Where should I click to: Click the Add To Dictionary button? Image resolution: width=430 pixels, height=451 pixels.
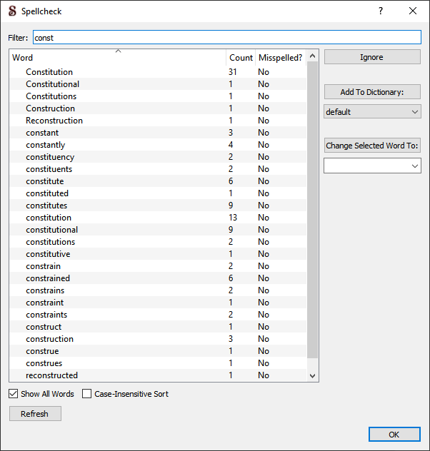(x=372, y=92)
